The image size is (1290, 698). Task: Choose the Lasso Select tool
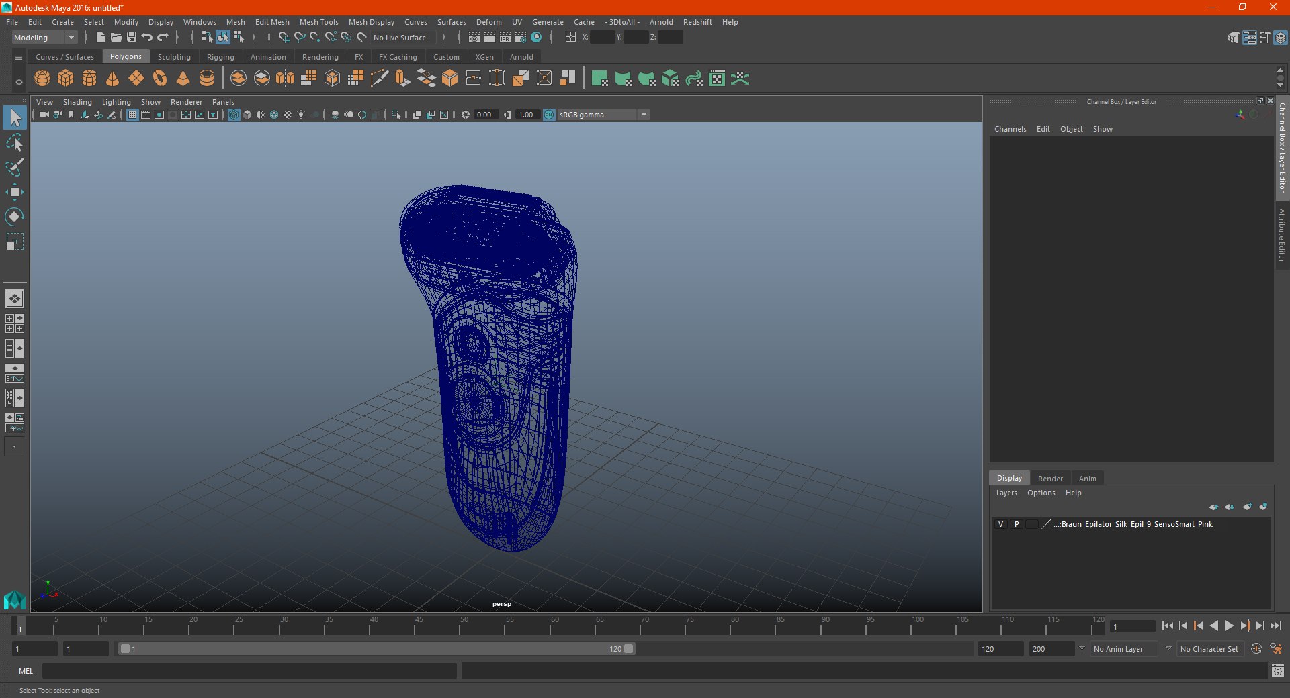[x=14, y=142]
